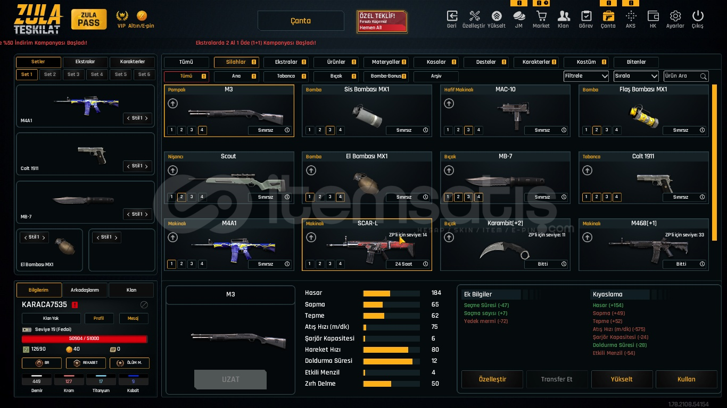The image size is (727, 408).
Task: Open the Görev checklist icon
Action: [586, 16]
